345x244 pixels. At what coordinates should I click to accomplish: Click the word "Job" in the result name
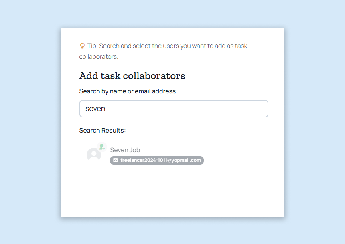134,150
